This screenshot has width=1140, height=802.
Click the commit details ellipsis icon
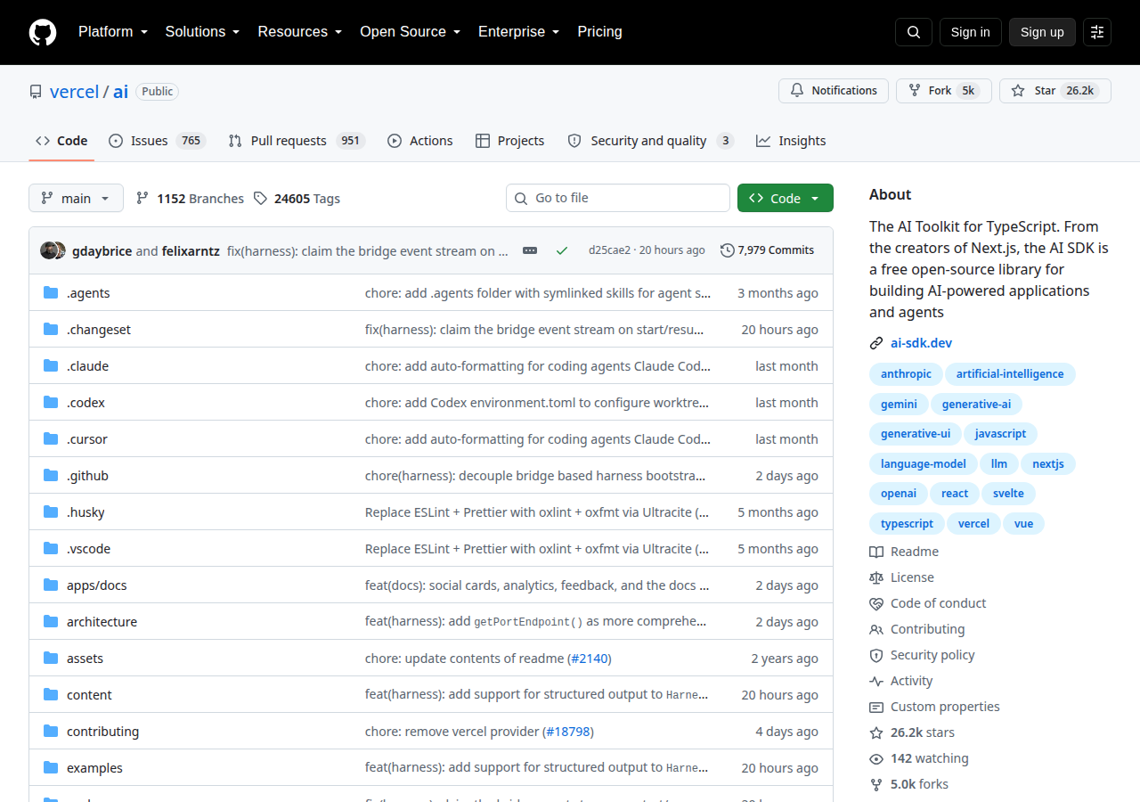pos(530,250)
